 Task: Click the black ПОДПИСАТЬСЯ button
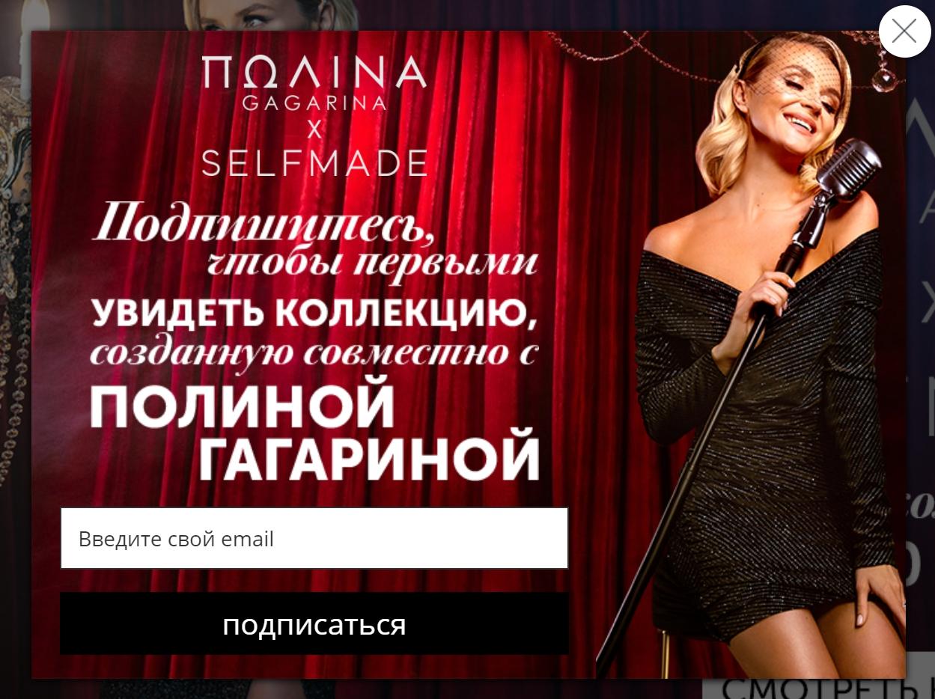coord(314,624)
